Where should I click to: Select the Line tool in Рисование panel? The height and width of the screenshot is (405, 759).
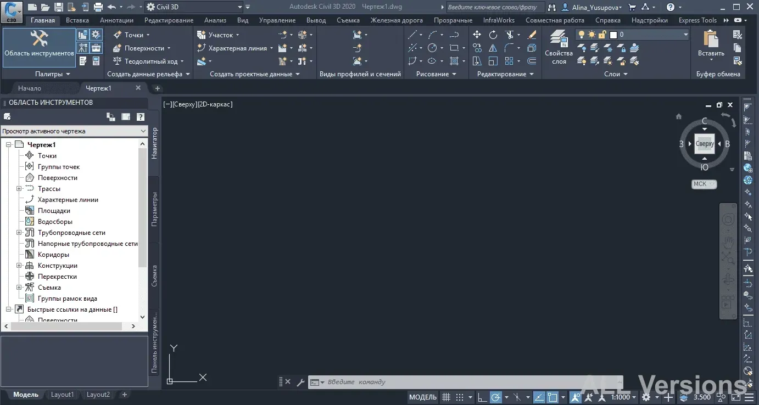click(413, 35)
